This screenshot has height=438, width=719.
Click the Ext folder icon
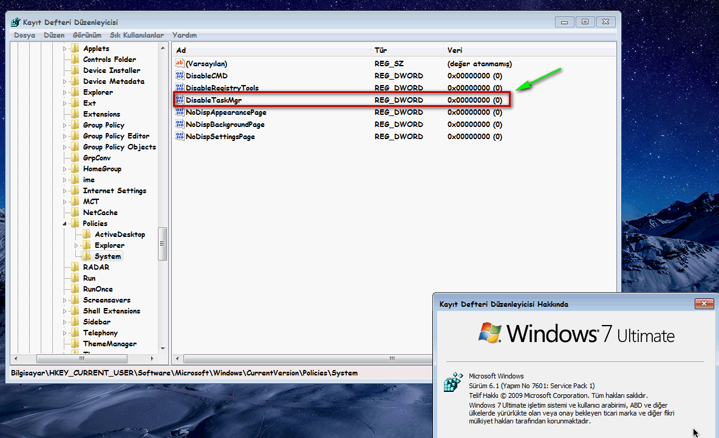tap(75, 103)
